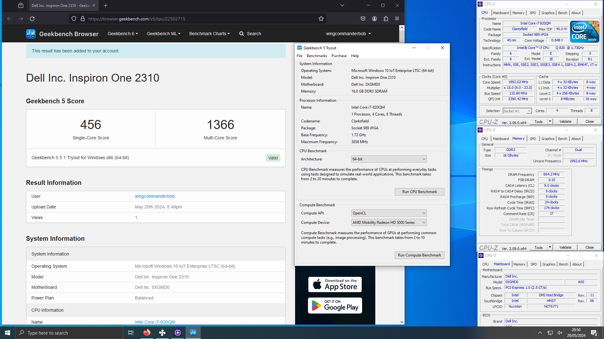Click Get it on Google Play badge

pos(335,305)
